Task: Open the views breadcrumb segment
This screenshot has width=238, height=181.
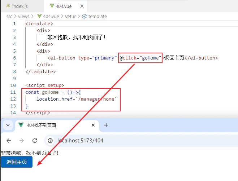Action: pos(23,16)
